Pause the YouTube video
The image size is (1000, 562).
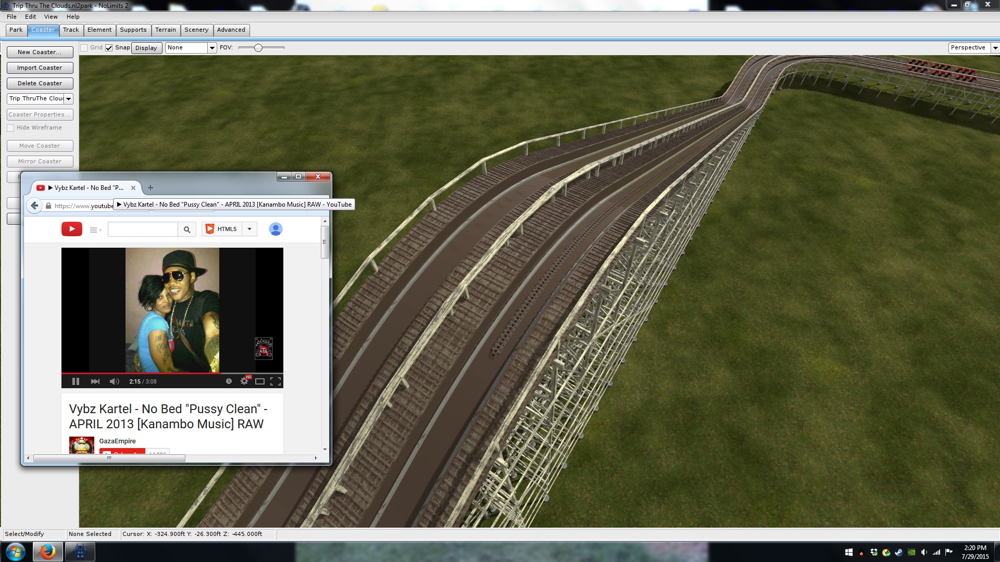[76, 381]
